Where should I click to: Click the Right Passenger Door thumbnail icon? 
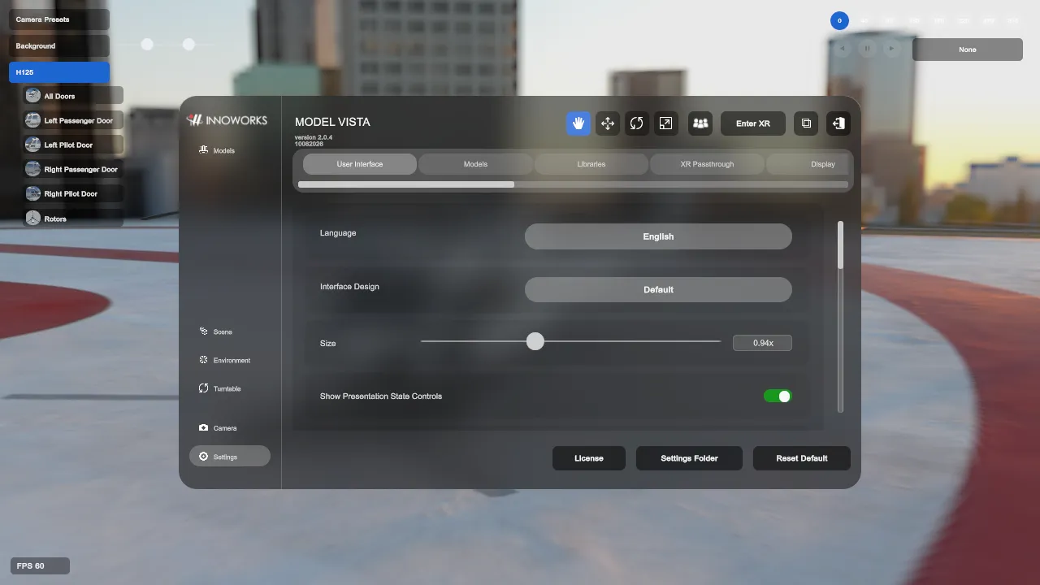point(32,169)
